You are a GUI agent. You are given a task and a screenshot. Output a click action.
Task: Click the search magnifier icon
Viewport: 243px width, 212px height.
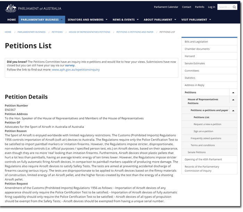tap(234, 7)
